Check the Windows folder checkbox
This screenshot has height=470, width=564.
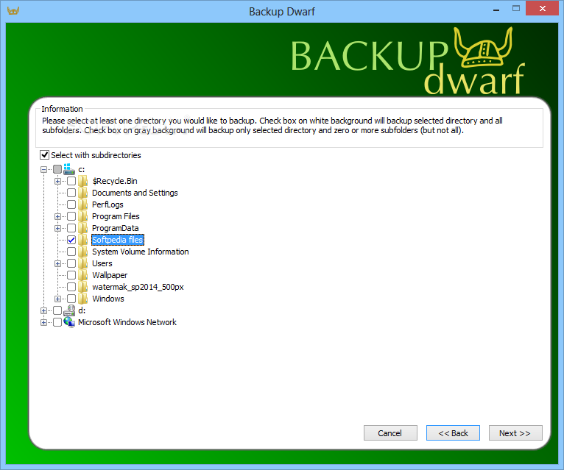pos(71,299)
